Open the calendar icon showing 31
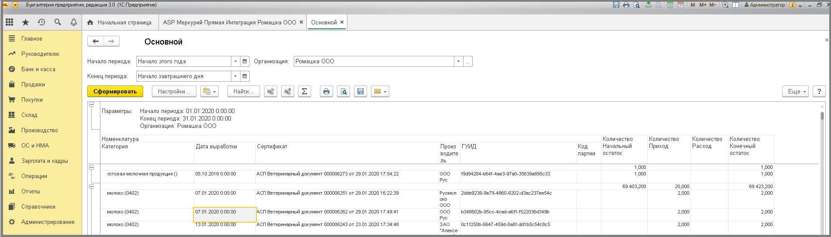 (680, 5)
